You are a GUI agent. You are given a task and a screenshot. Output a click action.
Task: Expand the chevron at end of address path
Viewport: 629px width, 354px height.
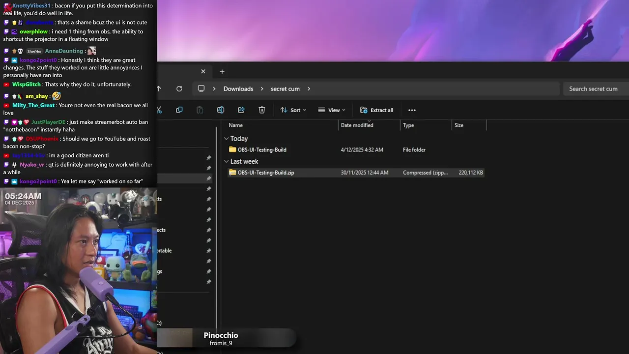click(x=309, y=89)
